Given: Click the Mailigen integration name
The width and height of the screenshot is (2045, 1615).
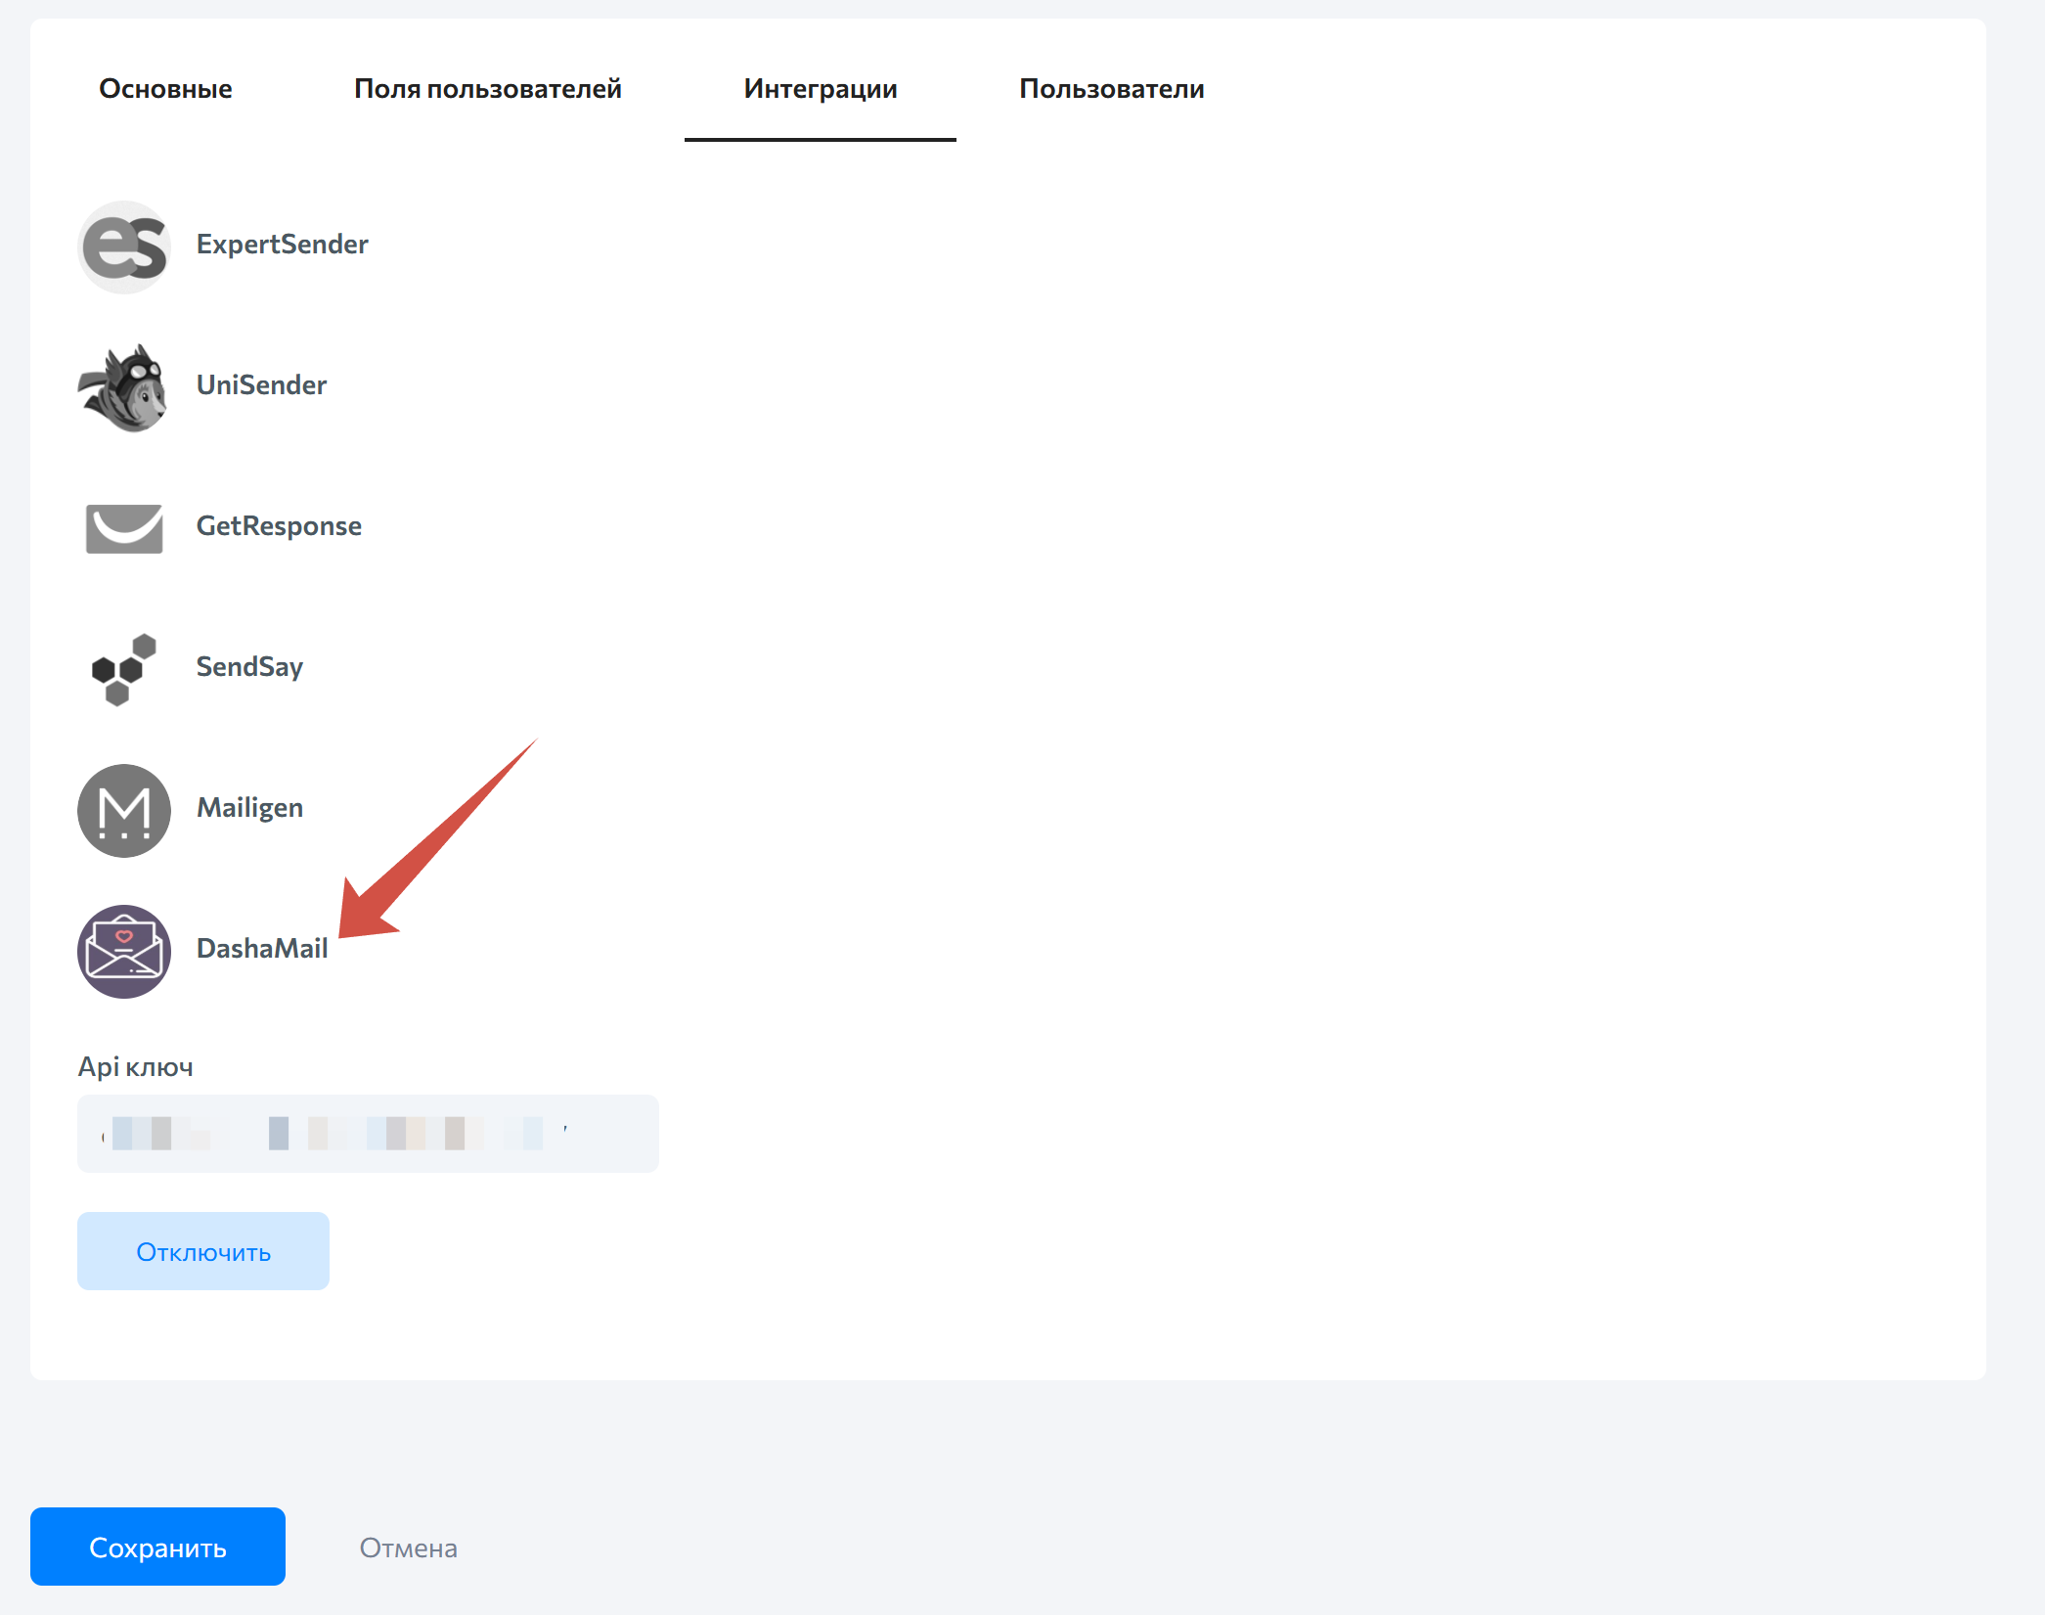Looking at the screenshot, I should coord(250,808).
